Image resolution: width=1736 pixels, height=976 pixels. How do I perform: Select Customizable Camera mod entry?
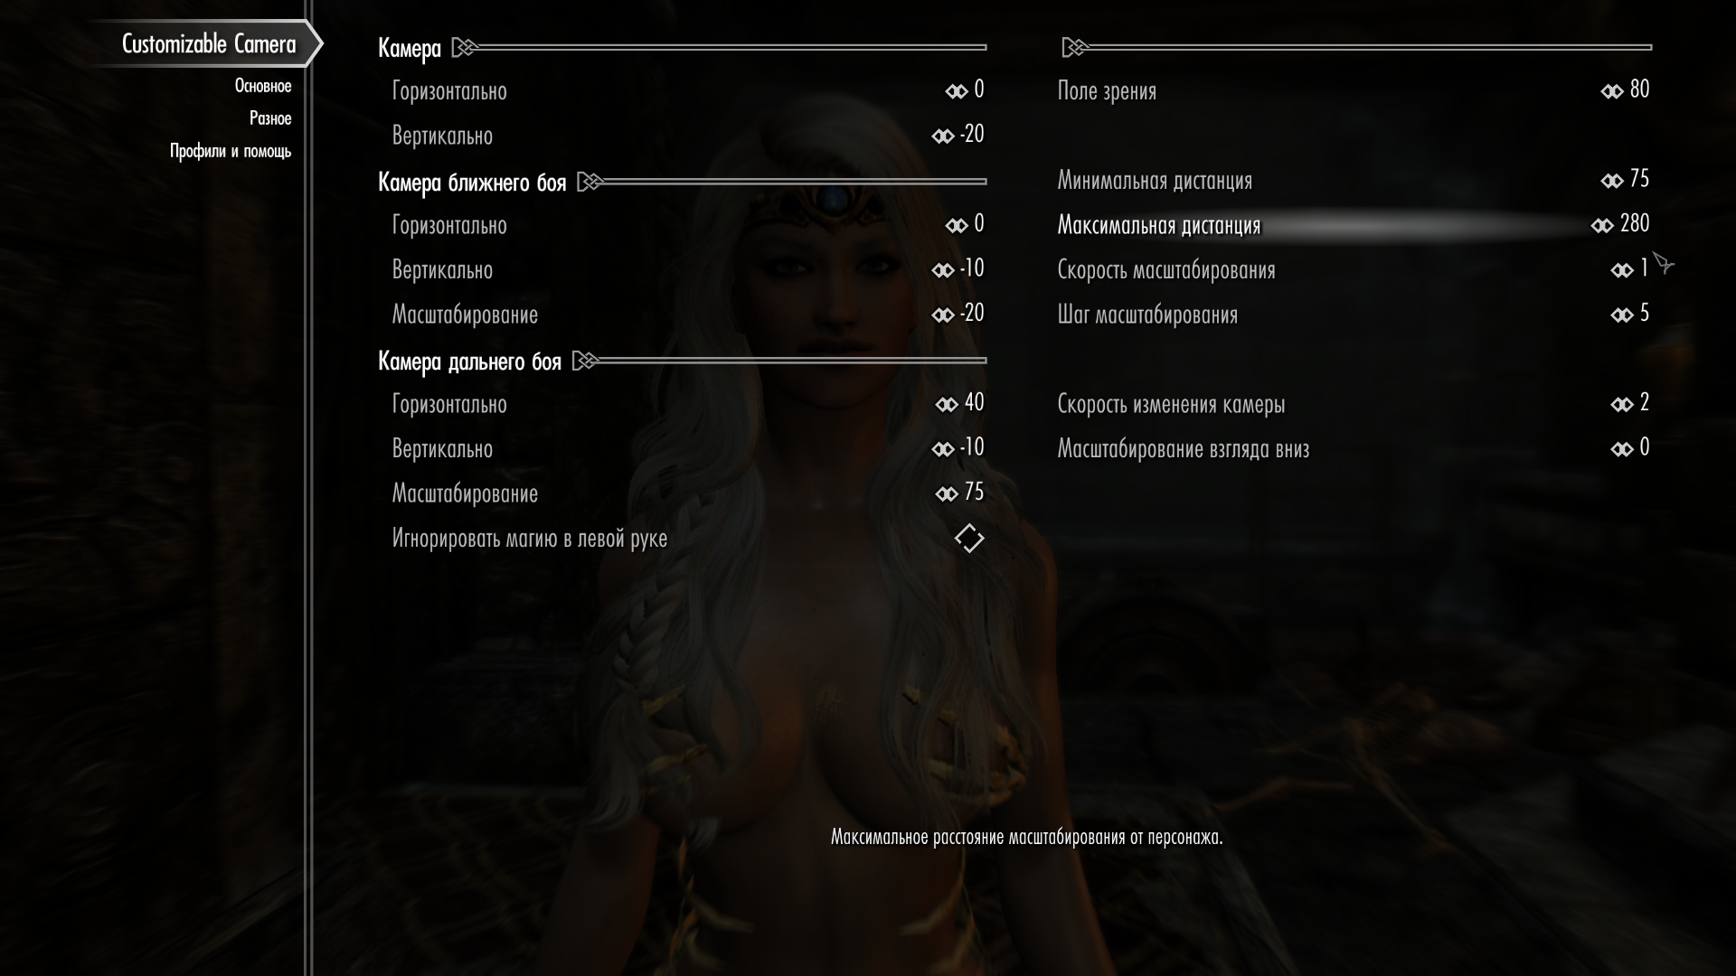(x=209, y=43)
